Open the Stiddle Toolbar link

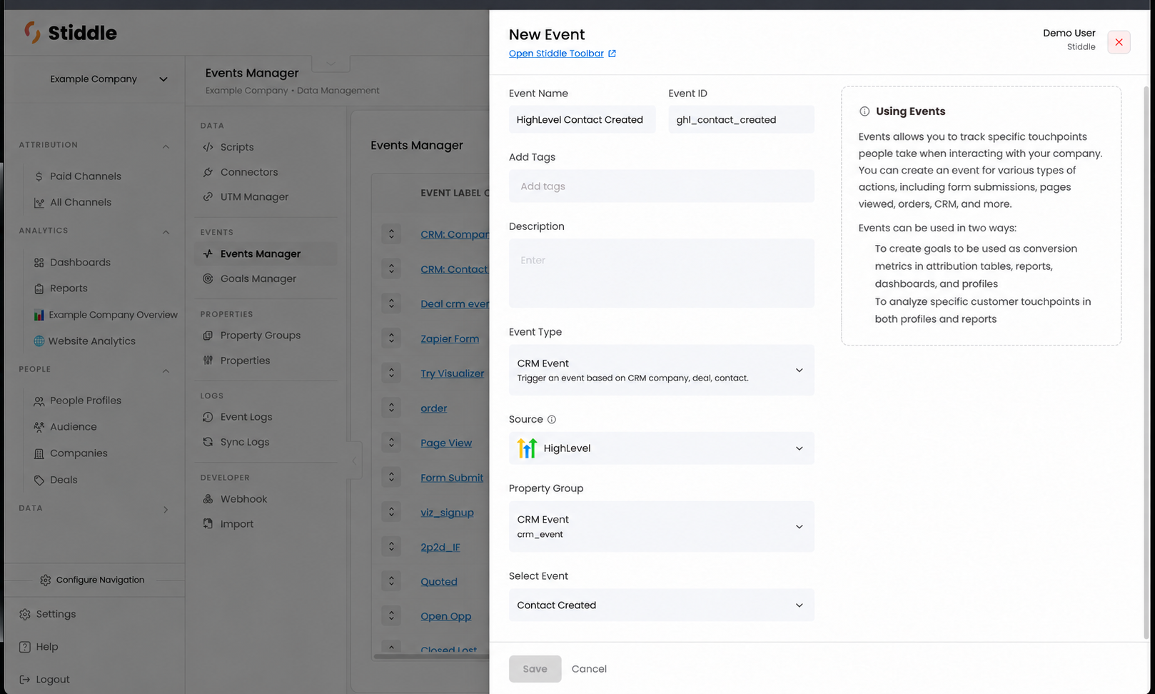coord(563,54)
